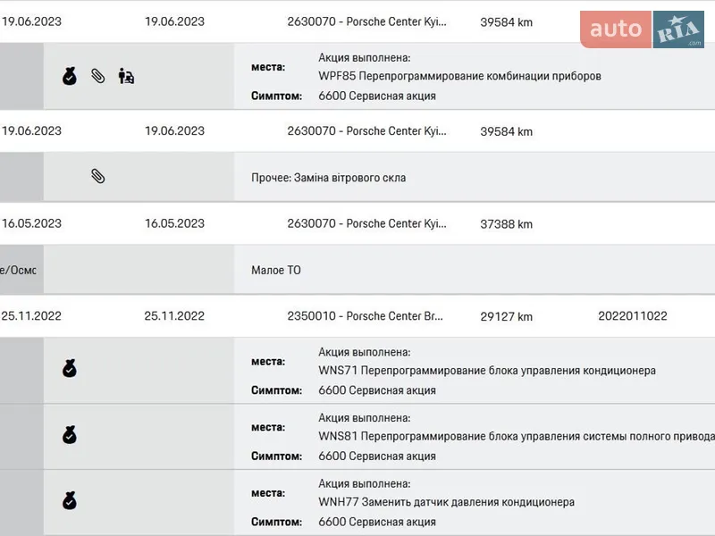
Task: Click the money bag icon in WNH77 row
Action: click(x=70, y=500)
